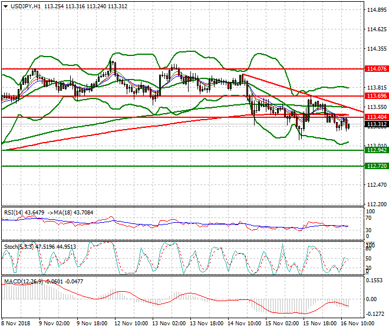Click the 9 Nov 18:00 time axis label
Viewport: 389px width, 330px height.
point(92,324)
